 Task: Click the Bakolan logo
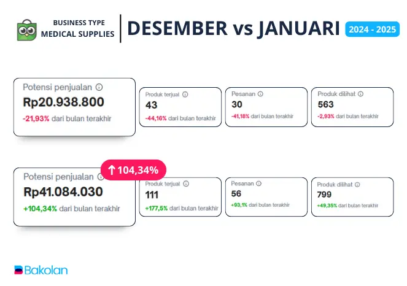click(x=41, y=269)
